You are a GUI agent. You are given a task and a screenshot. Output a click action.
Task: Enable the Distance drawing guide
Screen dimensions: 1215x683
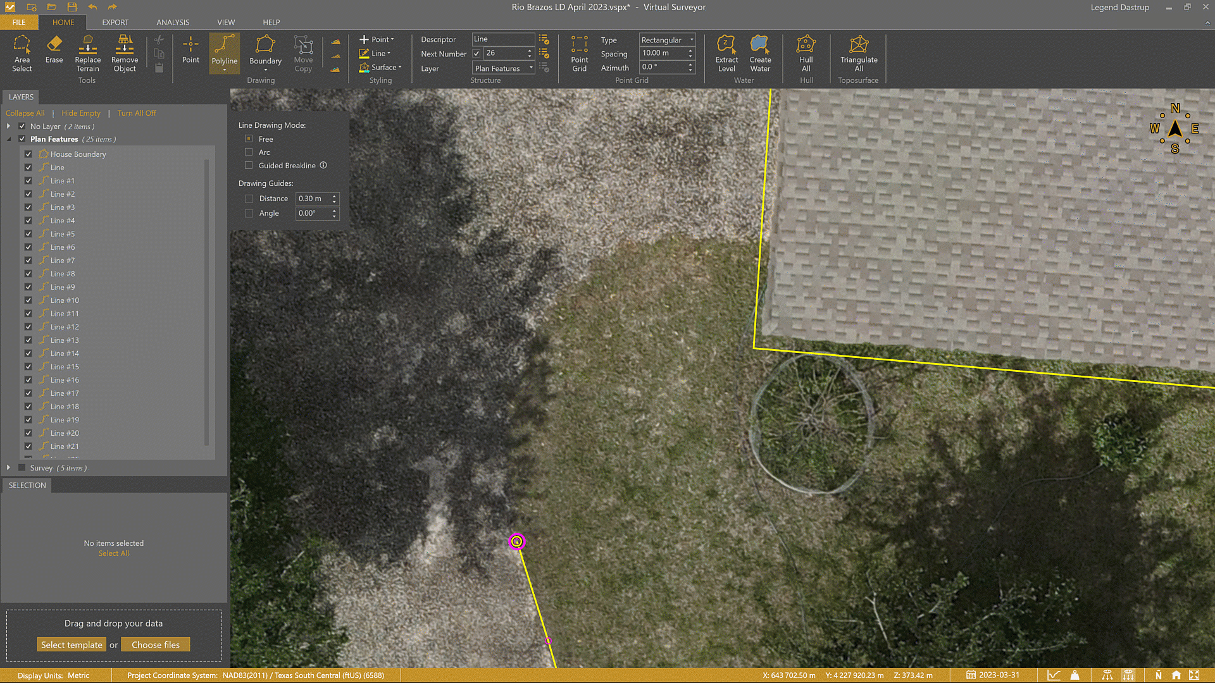click(249, 198)
